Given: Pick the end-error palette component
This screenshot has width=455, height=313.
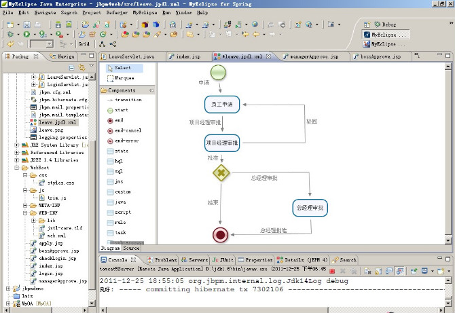Looking at the screenshot, I should pyautogui.click(x=126, y=141).
